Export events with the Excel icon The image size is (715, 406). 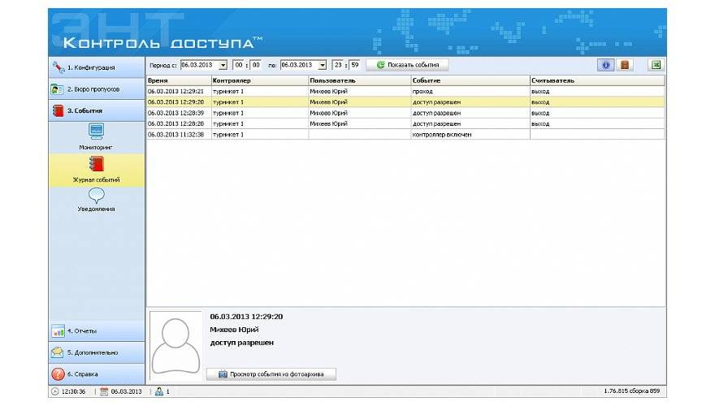pyautogui.click(x=656, y=65)
